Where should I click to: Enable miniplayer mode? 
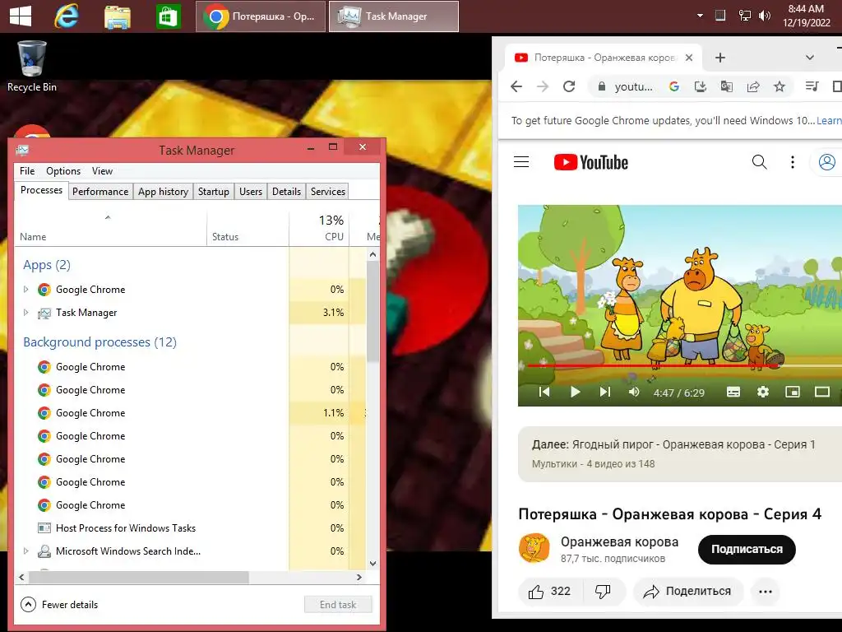(x=793, y=392)
